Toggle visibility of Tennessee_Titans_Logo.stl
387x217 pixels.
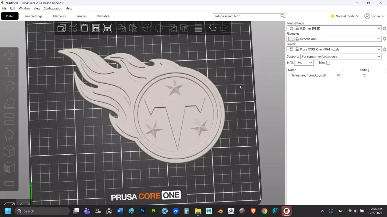[339, 75]
